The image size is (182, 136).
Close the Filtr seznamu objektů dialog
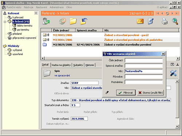(163, 54)
